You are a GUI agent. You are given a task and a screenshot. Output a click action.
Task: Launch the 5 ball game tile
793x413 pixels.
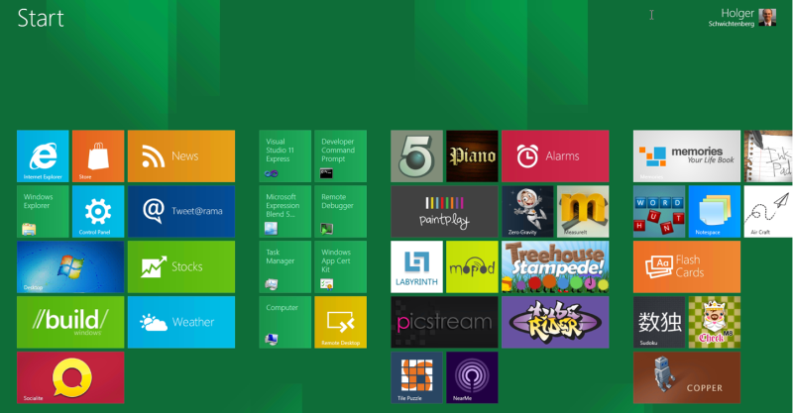(x=416, y=155)
